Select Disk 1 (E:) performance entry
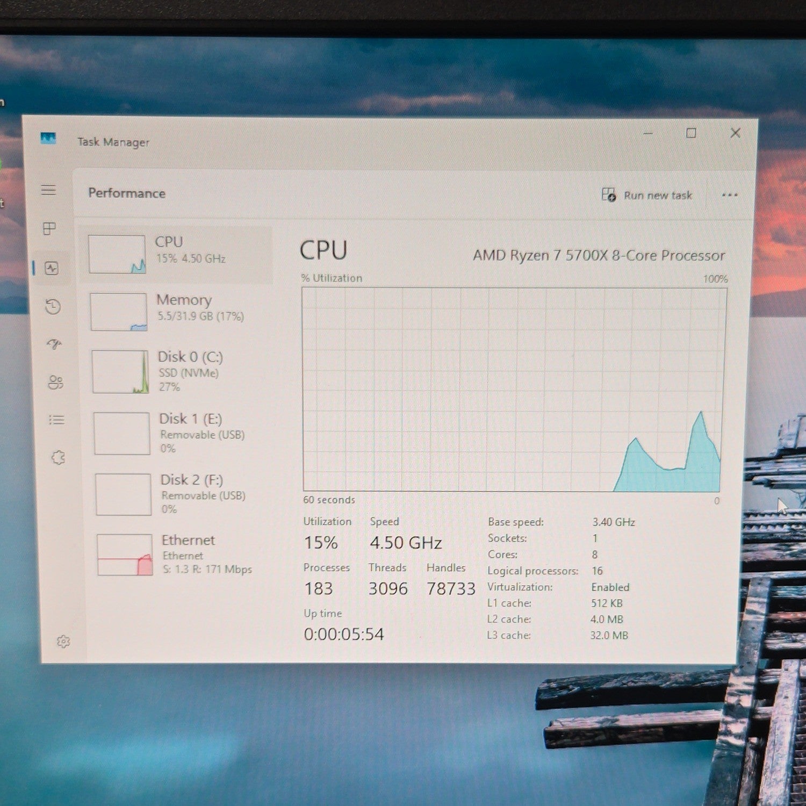Screen dimensions: 806x806 point(179,433)
